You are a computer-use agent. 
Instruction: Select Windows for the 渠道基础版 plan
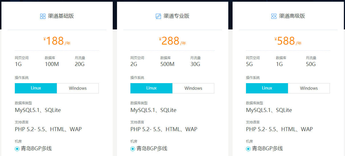point(78,88)
